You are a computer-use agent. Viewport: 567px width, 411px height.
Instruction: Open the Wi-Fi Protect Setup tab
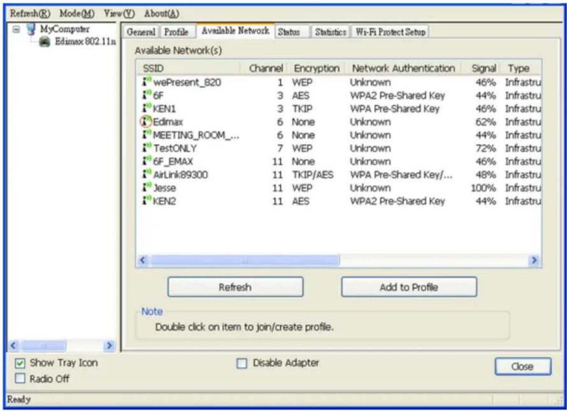[391, 32]
